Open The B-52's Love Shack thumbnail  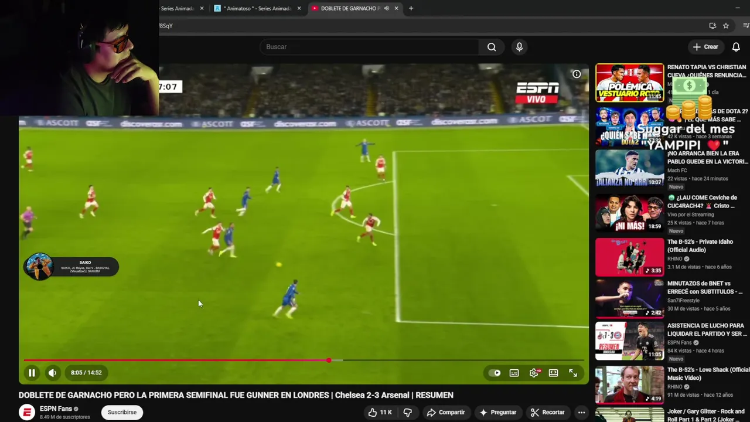click(630, 385)
